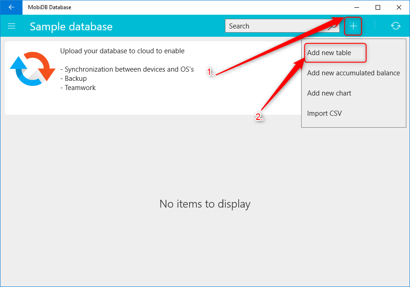Click the Synchronization between devices line

(x=127, y=69)
